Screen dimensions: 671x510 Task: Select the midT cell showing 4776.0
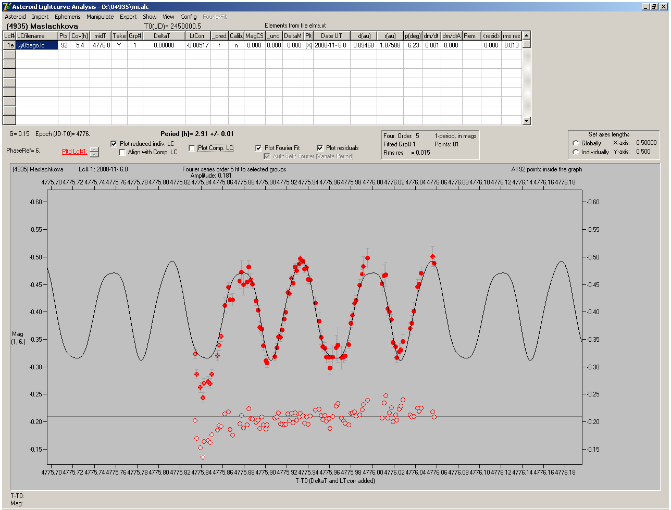click(101, 45)
